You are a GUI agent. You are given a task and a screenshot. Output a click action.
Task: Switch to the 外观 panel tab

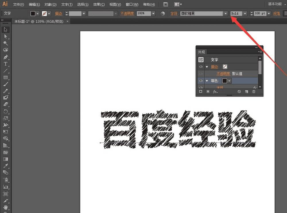click(201, 52)
